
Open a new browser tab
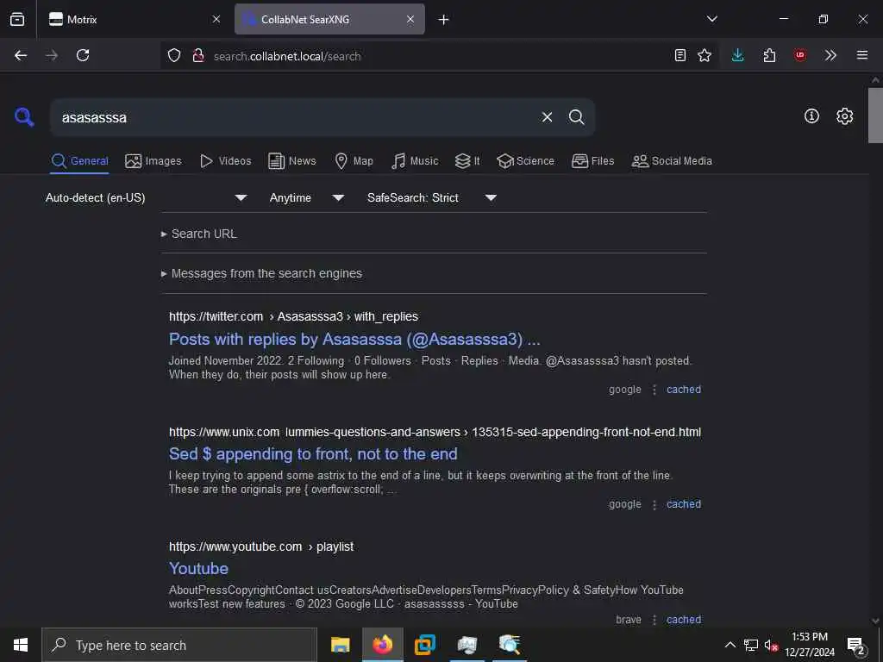443,20
